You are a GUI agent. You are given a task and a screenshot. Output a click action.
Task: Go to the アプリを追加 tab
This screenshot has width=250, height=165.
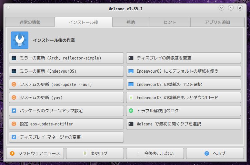tap(217, 22)
